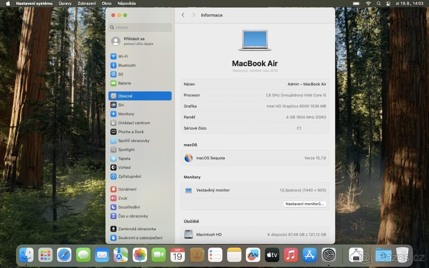Click the Hledat search field
The image size is (429, 268).
coord(140,28)
